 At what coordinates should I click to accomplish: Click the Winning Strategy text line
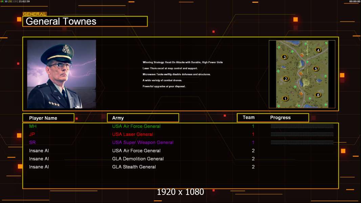183,62
